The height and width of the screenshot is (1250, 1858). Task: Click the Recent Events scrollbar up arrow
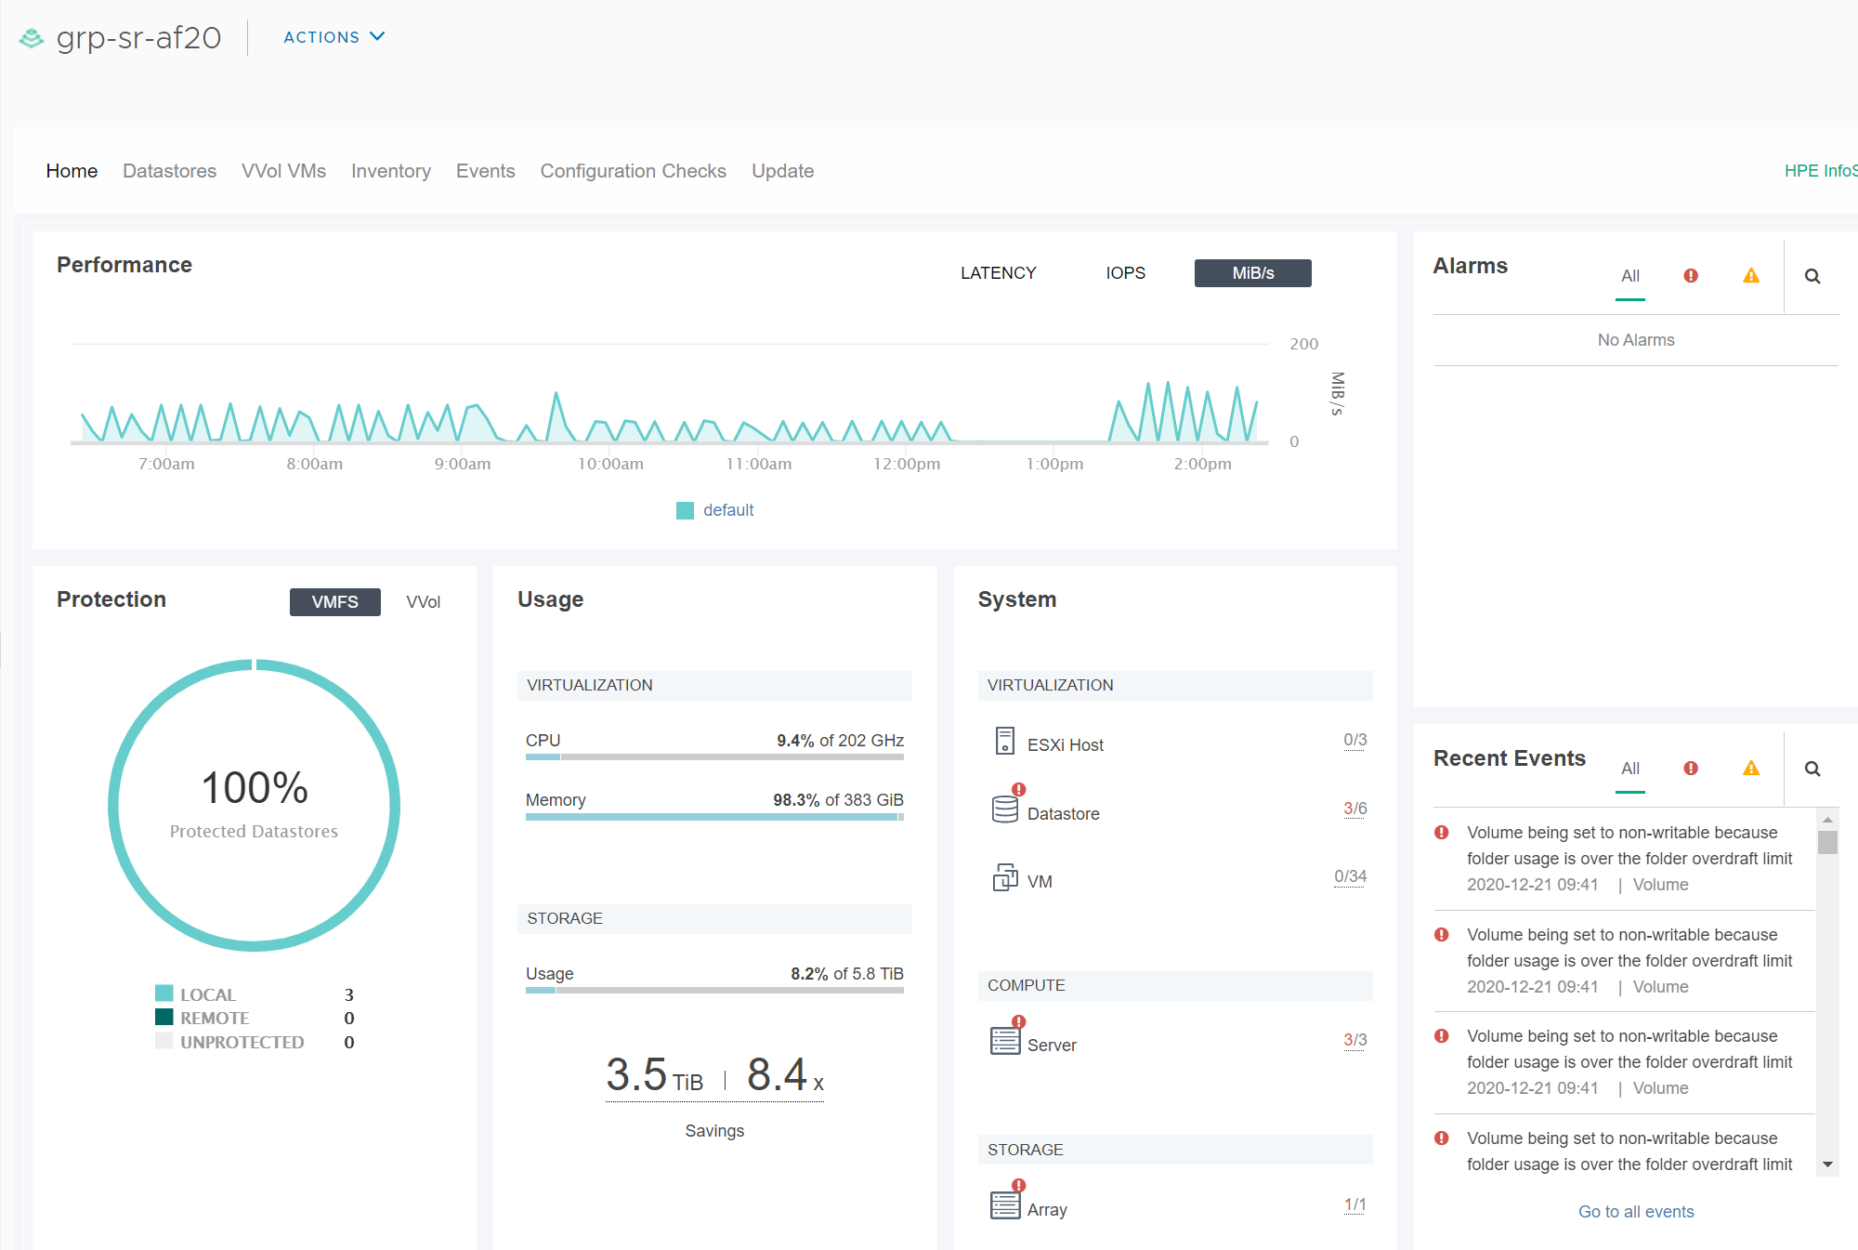1827,820
